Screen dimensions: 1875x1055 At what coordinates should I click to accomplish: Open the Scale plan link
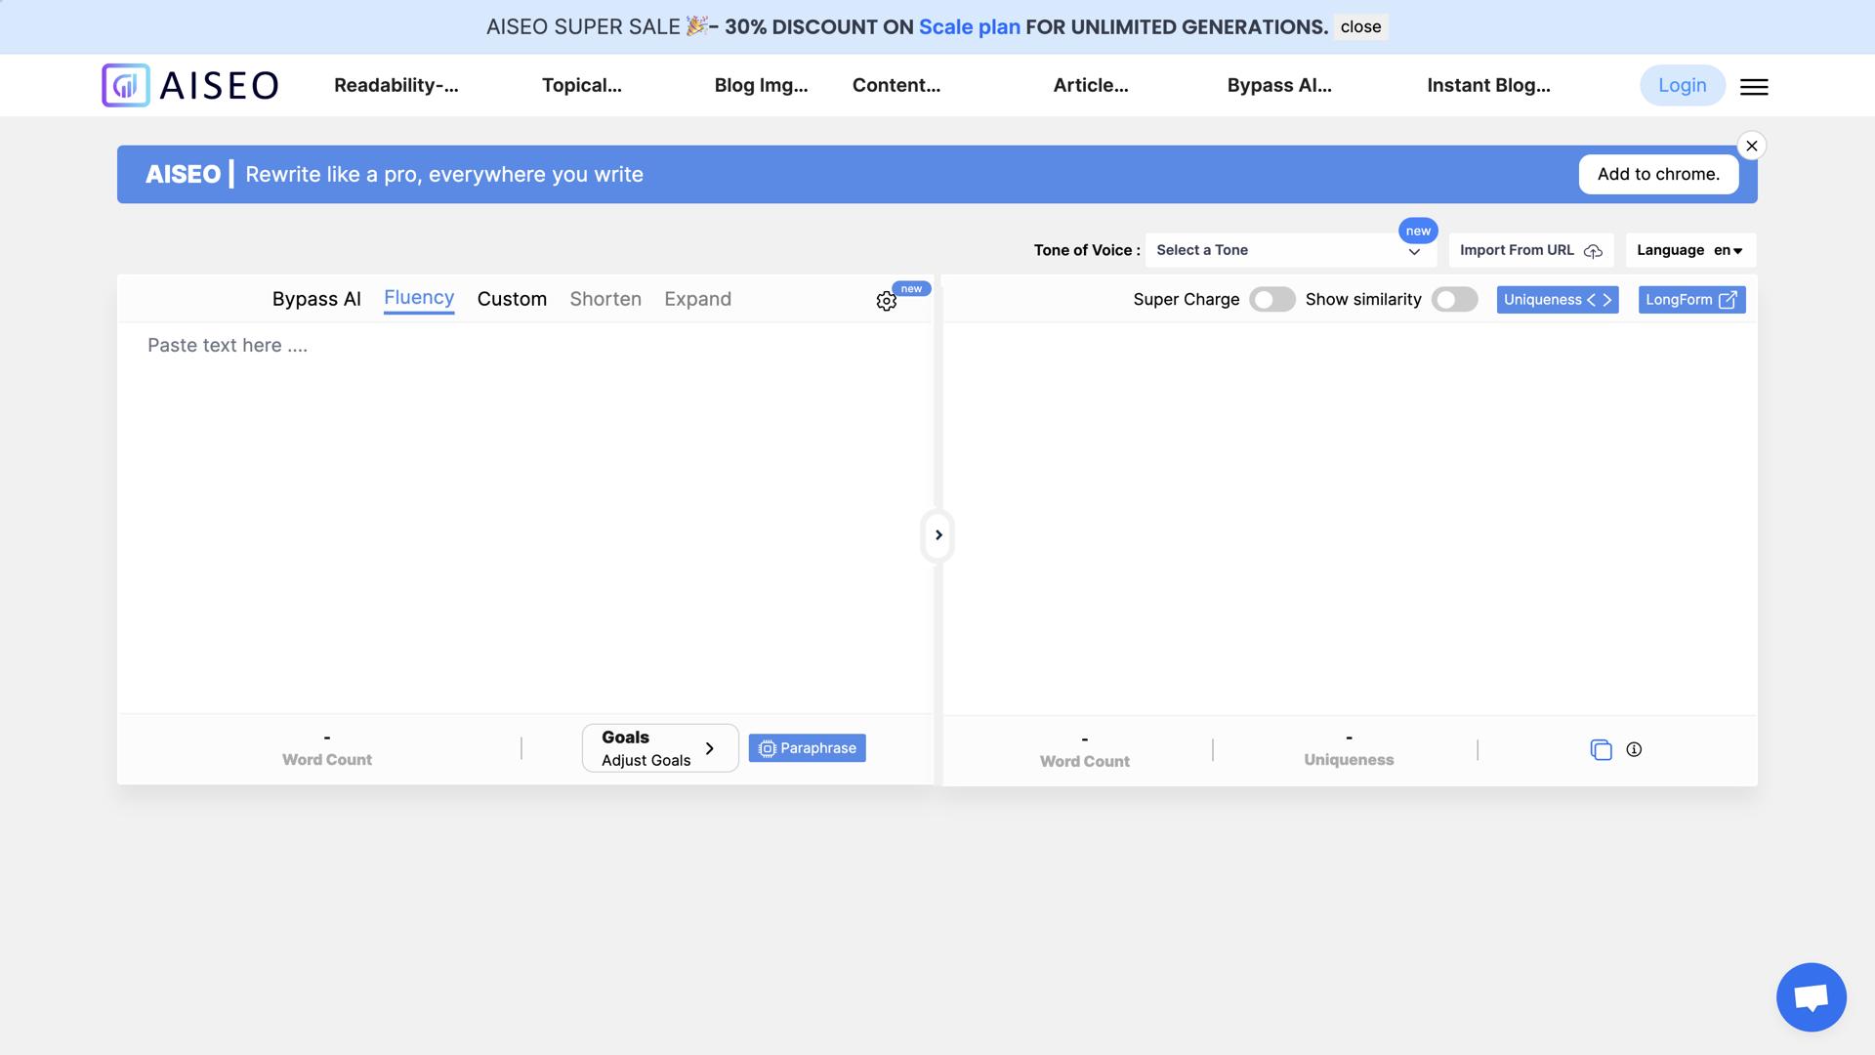(x=969, y=26)
